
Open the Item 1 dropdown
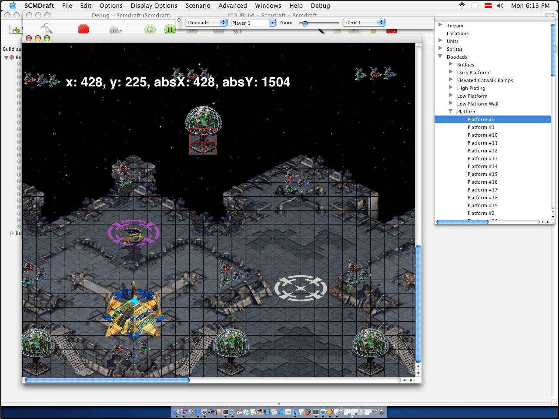coord(364,23)
